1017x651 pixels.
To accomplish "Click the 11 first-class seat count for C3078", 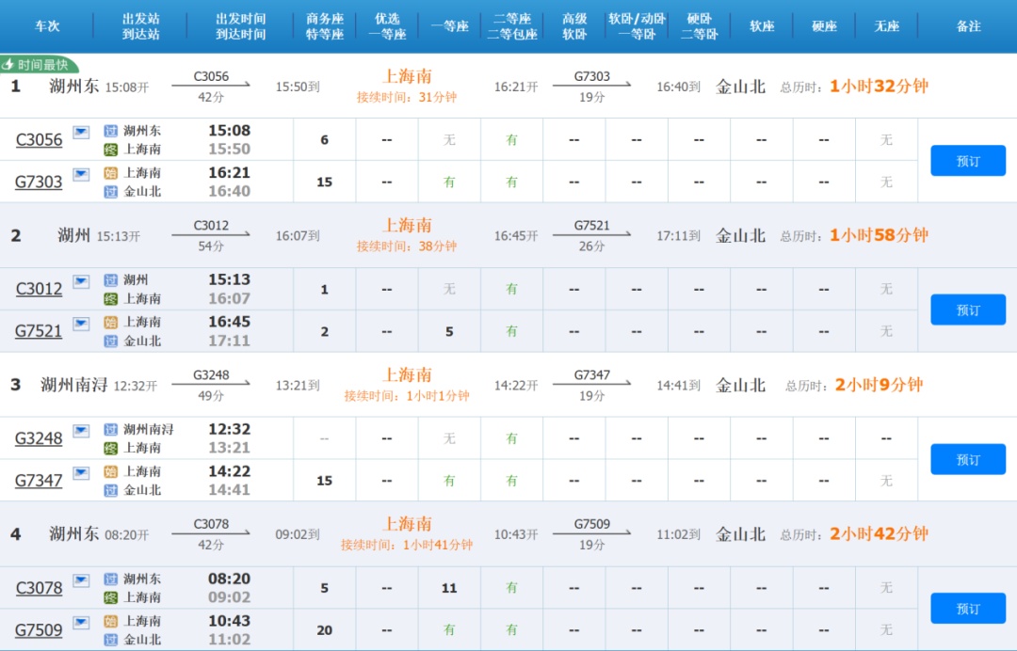I will pyautogui.click(x=449, y=589).
